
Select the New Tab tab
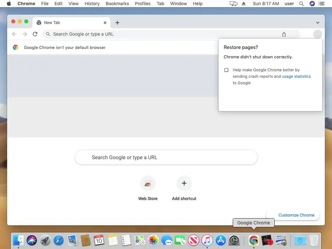pos(71,23)
